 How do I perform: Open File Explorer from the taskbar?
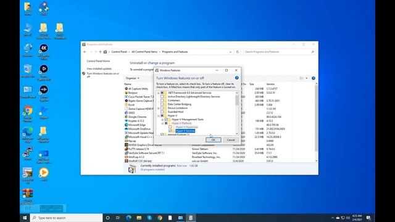coord(139,218)
